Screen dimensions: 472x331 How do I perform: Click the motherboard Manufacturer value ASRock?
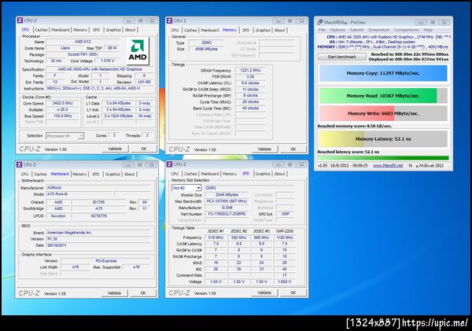[x=98, y=187]
